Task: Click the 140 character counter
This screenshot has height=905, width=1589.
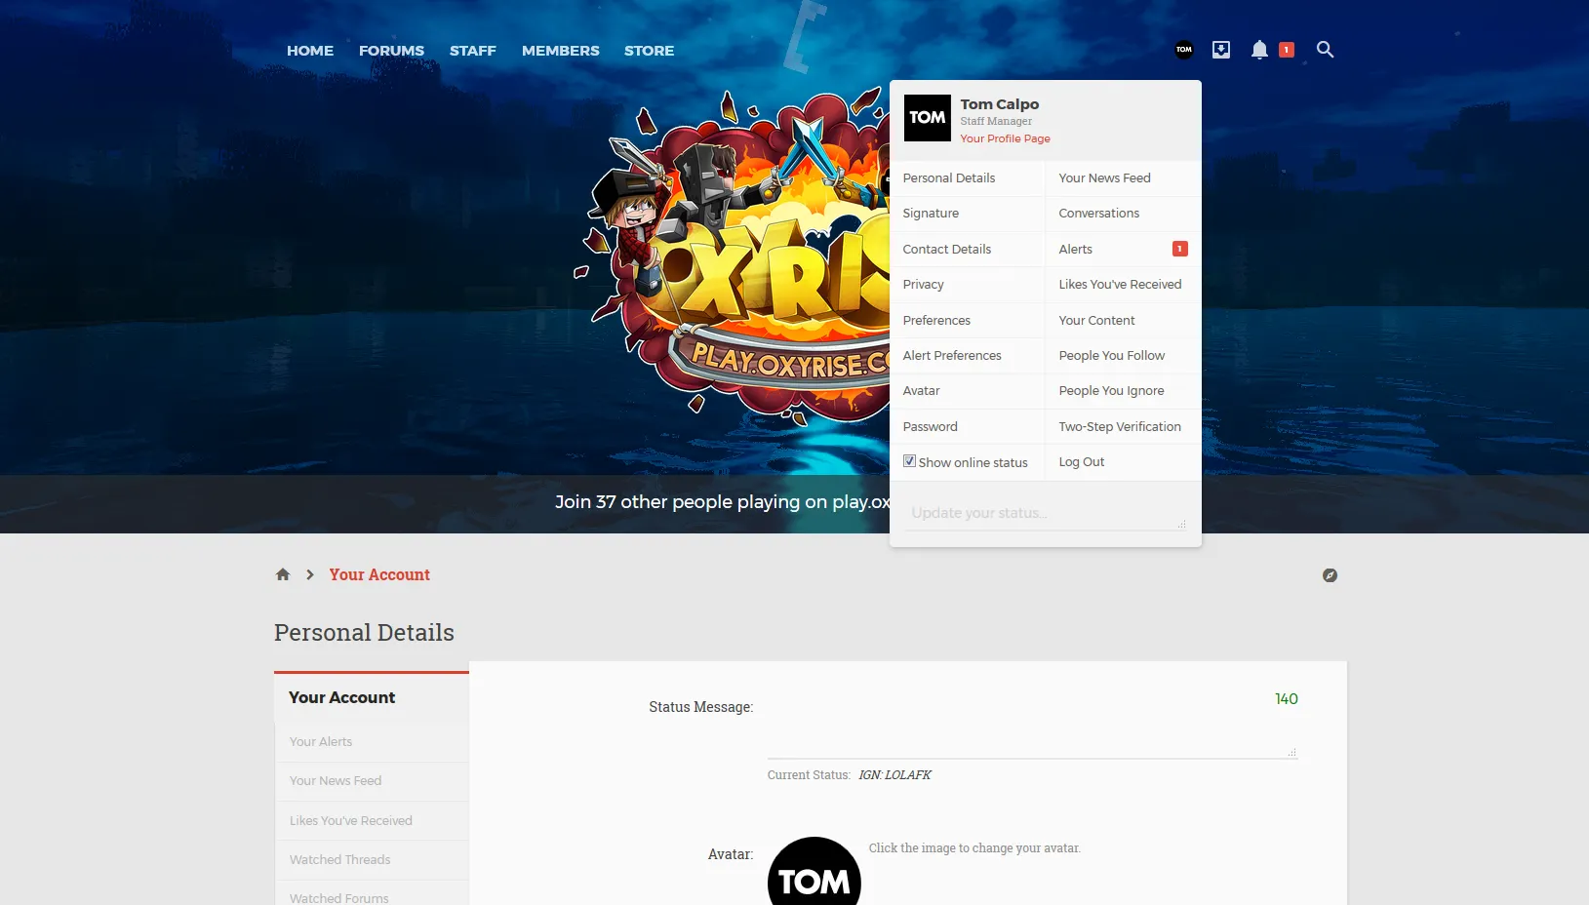Action: click(x=1287, y=699)
